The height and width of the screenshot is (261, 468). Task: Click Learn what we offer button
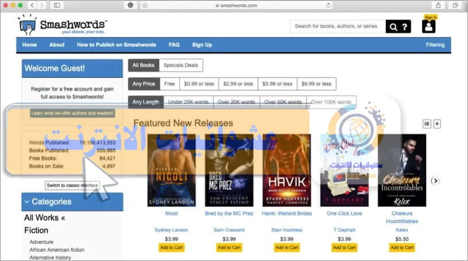coord(72,113)
